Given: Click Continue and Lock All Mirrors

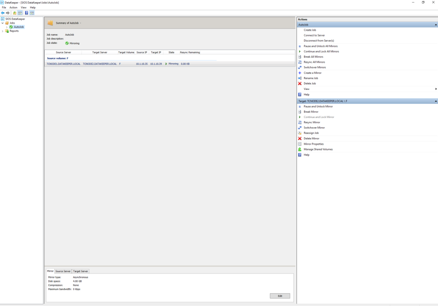Looking at the screenshot, I should pos(321,51).
